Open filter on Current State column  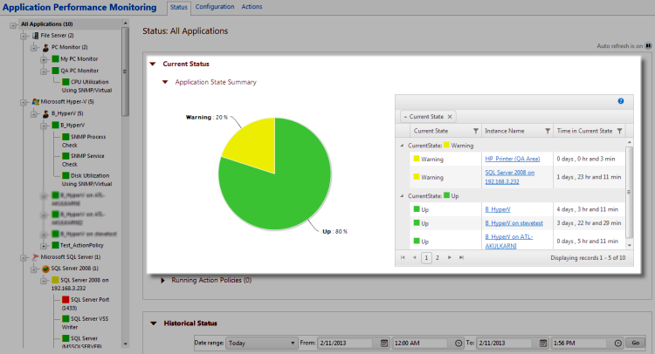click(475, 131)
